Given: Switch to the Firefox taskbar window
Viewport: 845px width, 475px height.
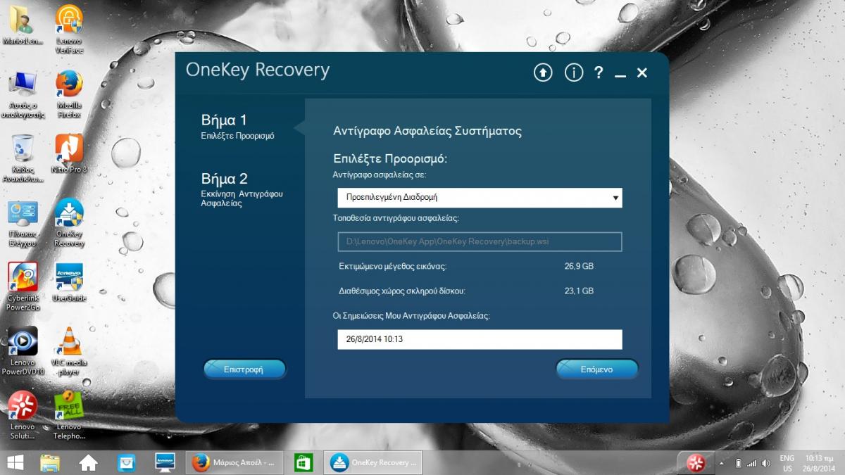Looking at the screenshot, I should pyautogui.click(x=235, y=462).
